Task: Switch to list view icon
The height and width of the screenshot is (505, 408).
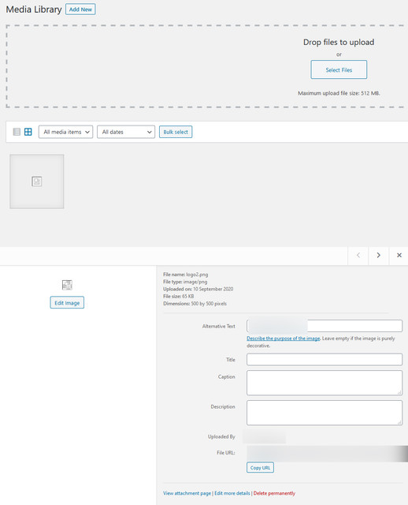Action: coord(17,132)
